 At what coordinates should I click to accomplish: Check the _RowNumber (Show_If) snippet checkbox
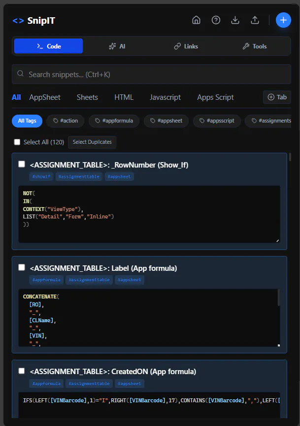(x=22, y=164)
